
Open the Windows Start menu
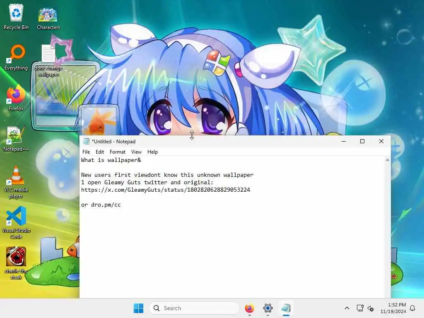[138, 308]
